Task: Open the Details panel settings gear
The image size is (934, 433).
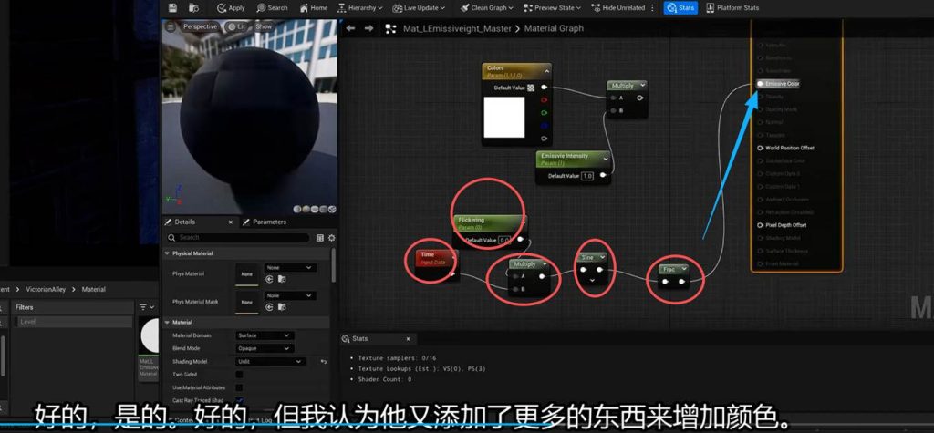Action: click(x=329, y=238)
